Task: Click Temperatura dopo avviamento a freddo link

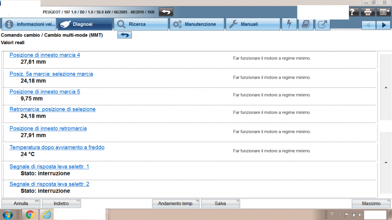Action: (x=57, y=148)
